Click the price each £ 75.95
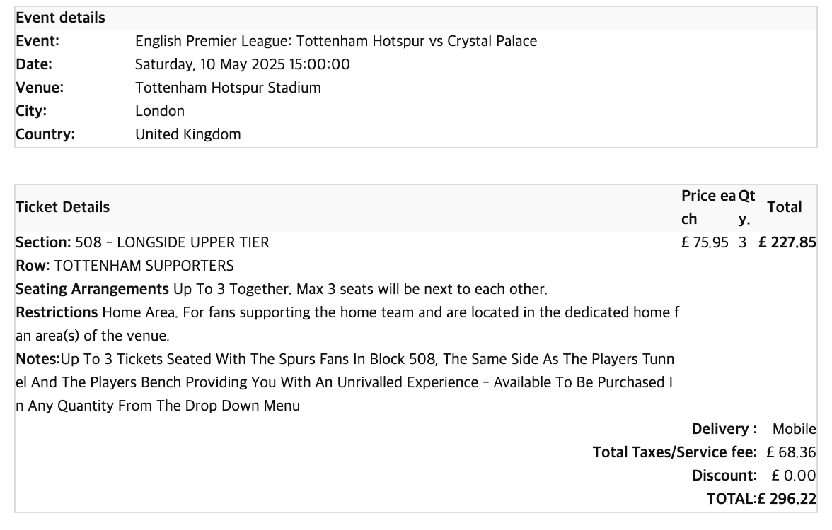The width and height of the screenshot is (832, 530). (x=705, y=242)
